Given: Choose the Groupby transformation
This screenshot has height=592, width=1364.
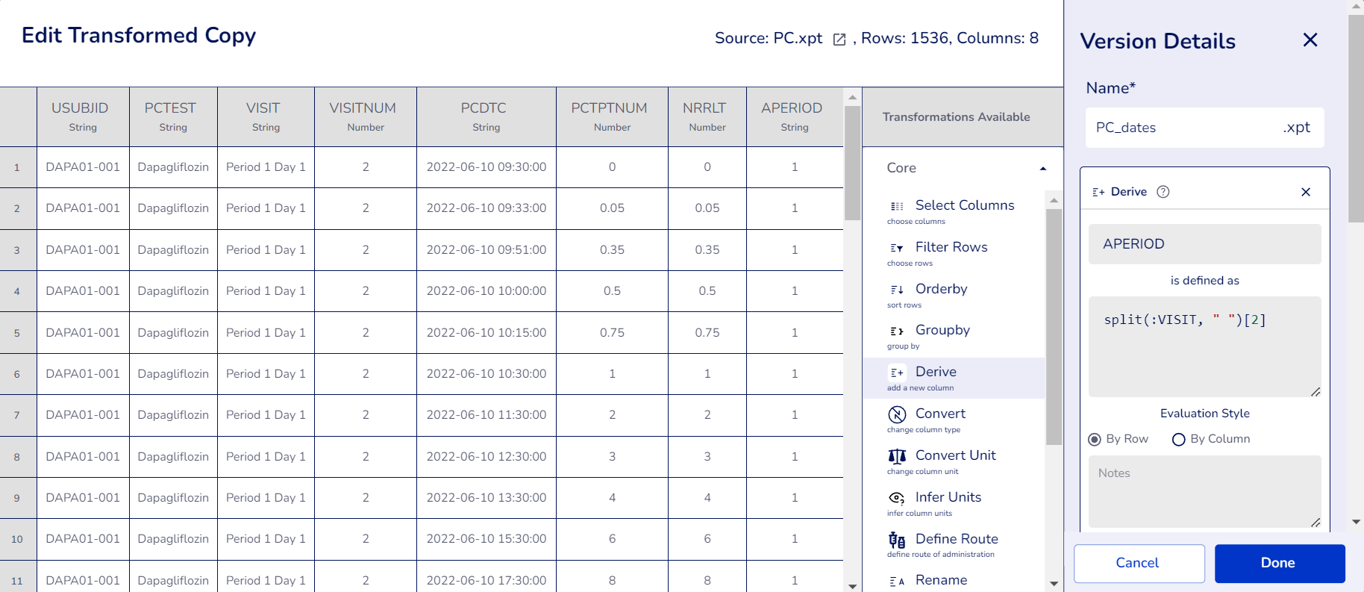Looking at the screenshot, I should click(x=953, y=337).
